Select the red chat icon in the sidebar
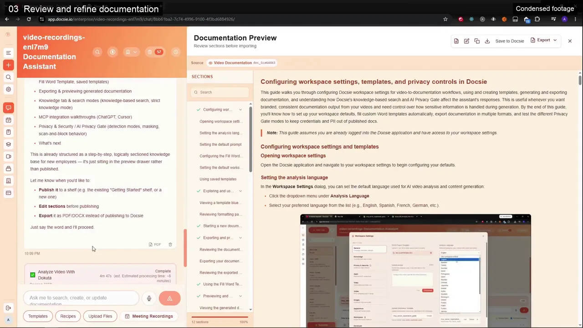Viewport: 583px width, 328px height. click(8, 108)
